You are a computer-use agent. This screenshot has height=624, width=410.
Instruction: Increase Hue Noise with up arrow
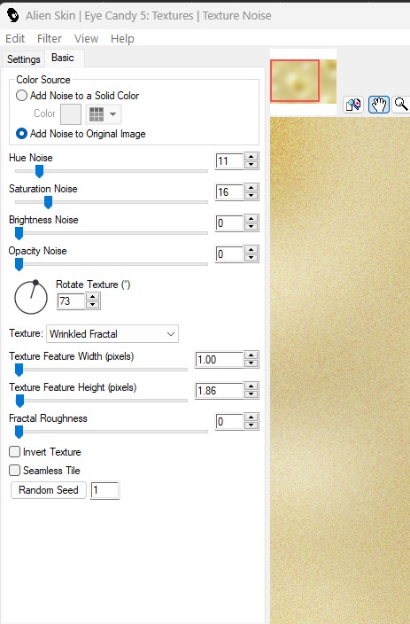pyautogui.click(x=251, y=156)
